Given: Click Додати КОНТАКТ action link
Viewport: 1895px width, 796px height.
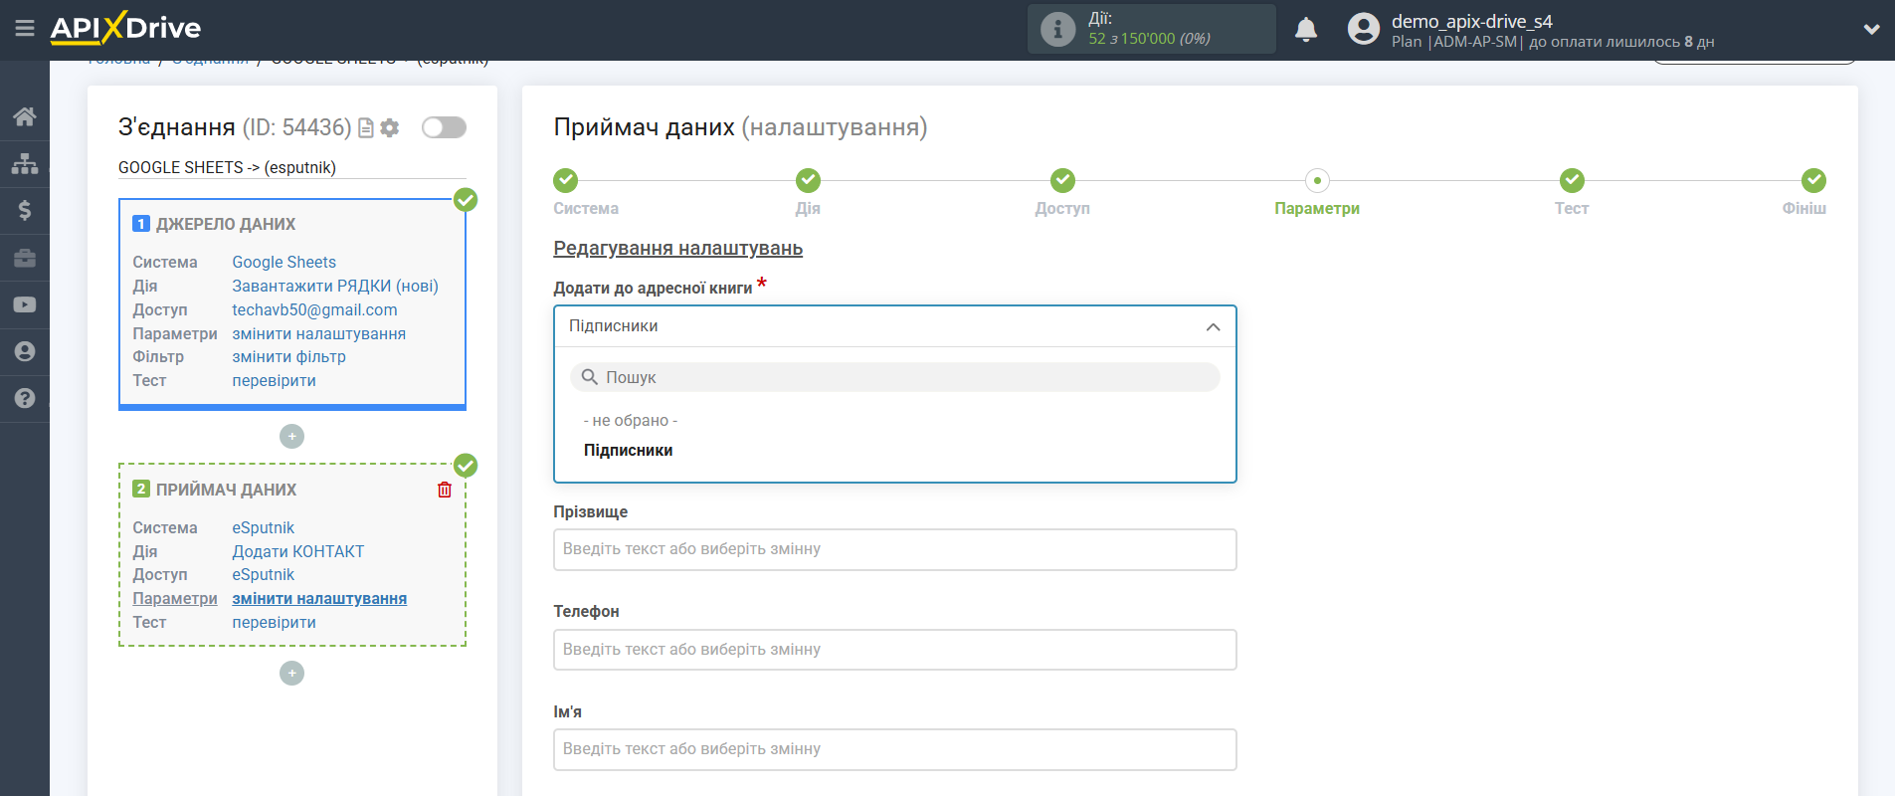Looking at the screenshot, I should (297, 551).
